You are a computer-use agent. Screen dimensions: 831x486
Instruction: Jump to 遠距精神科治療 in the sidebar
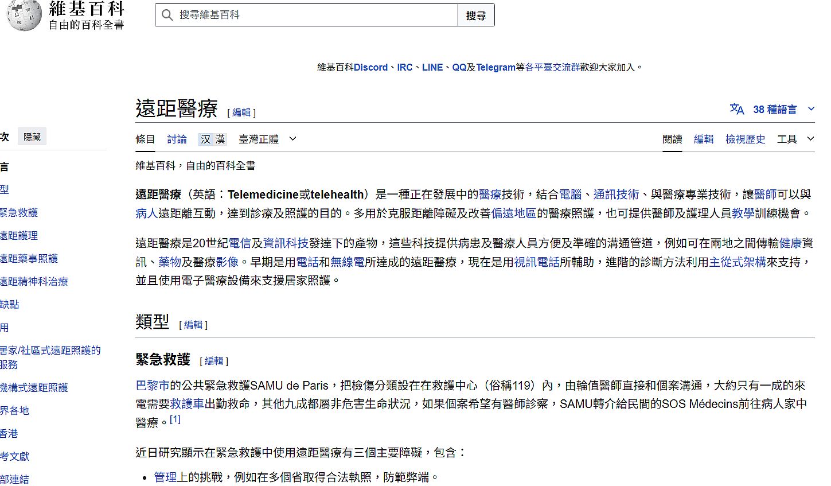34,282
